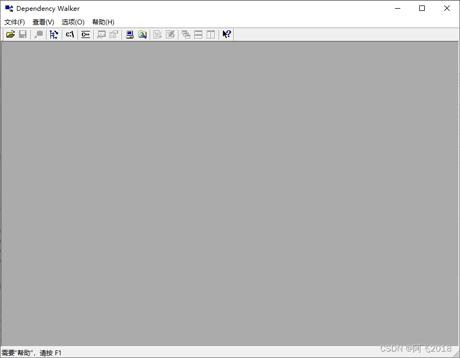The height and width of the screenshot is (358, 460).
Task: Select the Context Help arrow icon
Action: click(226, 34)
